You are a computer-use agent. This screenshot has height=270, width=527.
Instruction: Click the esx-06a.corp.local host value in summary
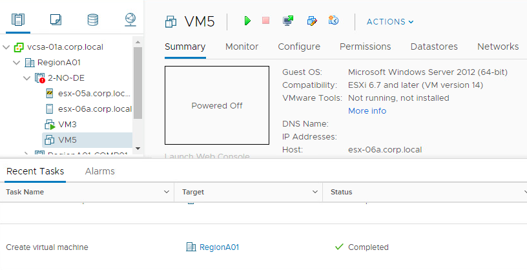(x=385, y=150)
